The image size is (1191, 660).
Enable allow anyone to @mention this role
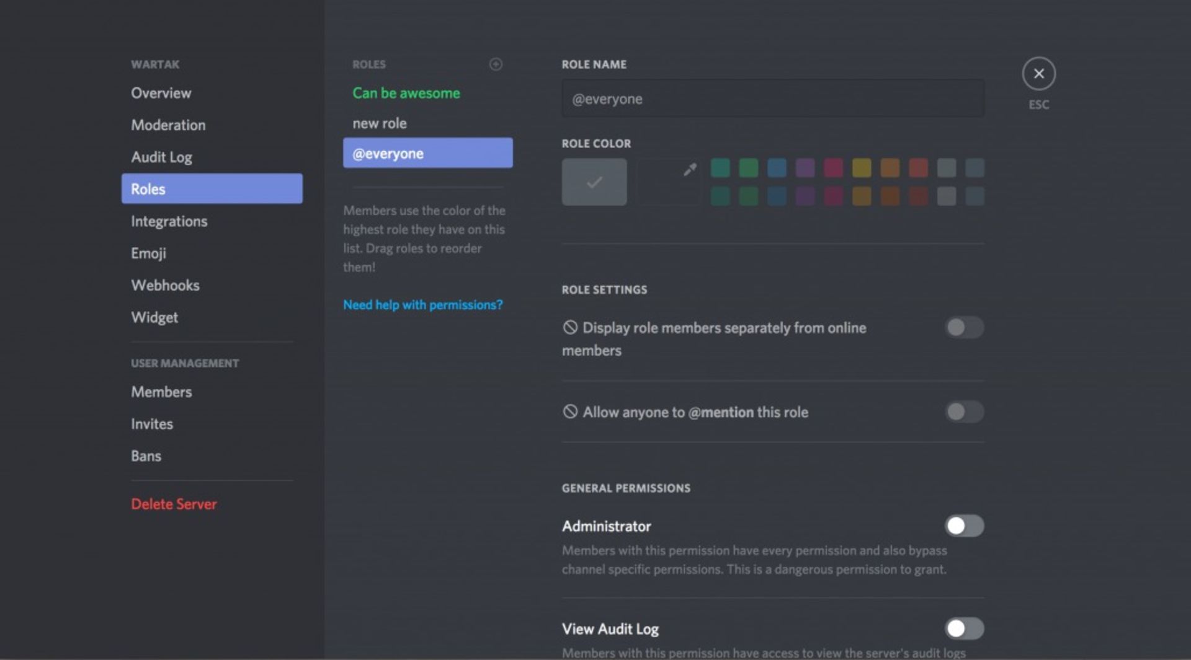click(964, 411)
